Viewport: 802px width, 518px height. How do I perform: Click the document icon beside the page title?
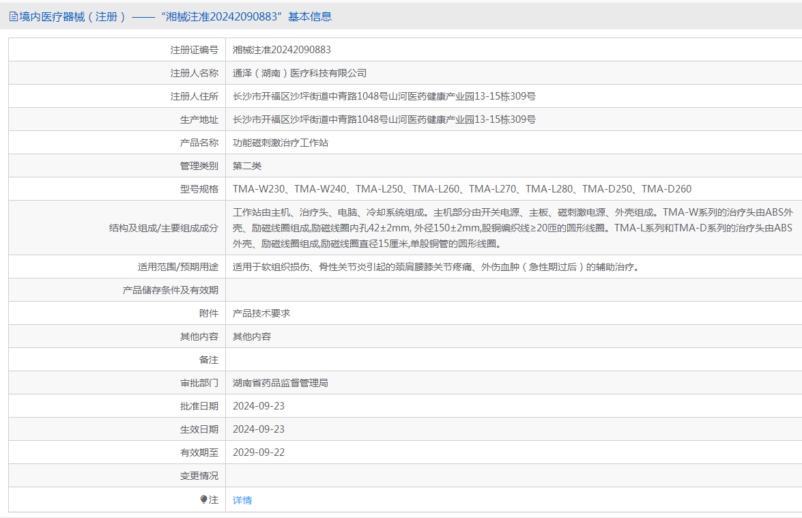pyautogui.click(x=13, y=17)
